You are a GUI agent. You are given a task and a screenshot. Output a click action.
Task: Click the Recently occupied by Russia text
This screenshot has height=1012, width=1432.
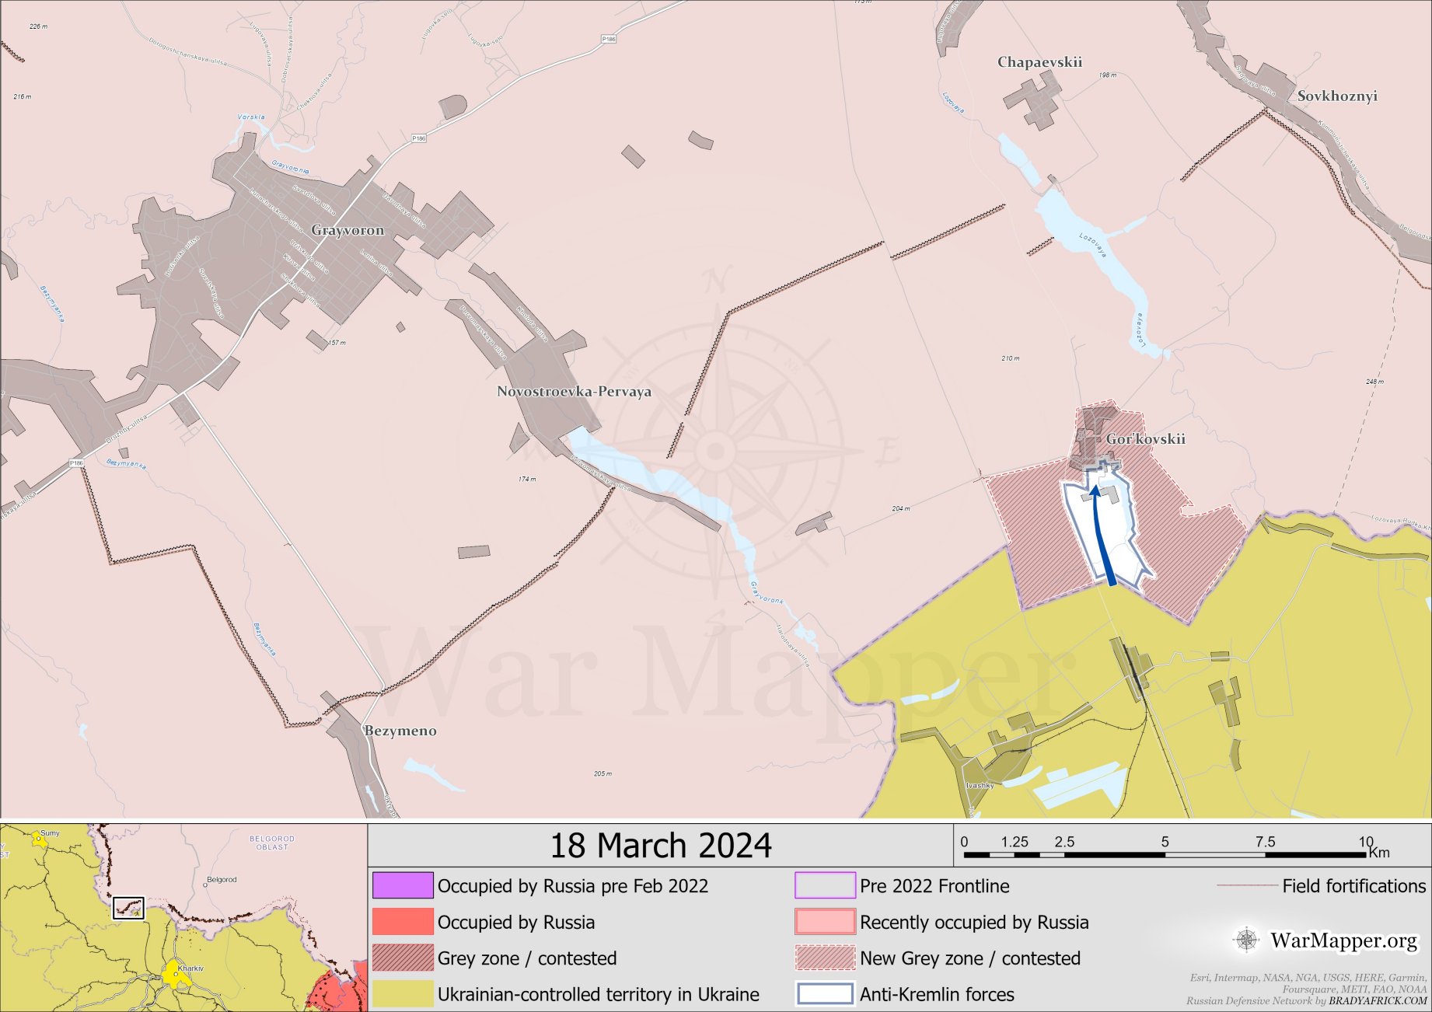(974, 923)
